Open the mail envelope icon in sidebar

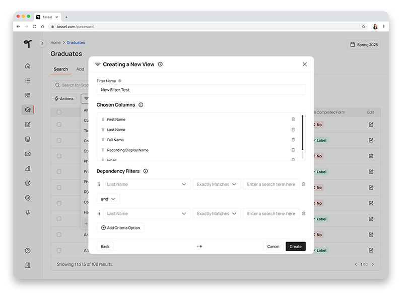[28, 154]
